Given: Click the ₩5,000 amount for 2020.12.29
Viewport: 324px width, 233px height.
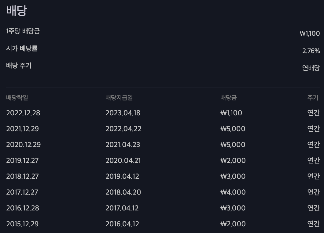Looking at the screenshot, I should pyautogui.click(x=233, y=145).
